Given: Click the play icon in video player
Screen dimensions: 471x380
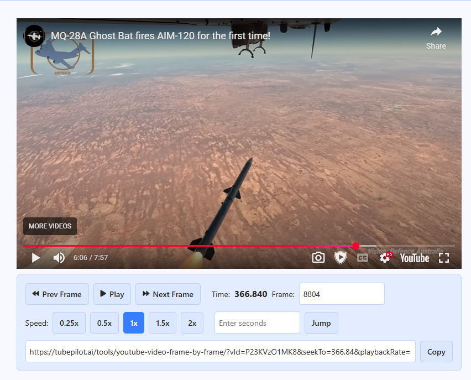Looking at the screenshot, I should [x=36, y=258].
